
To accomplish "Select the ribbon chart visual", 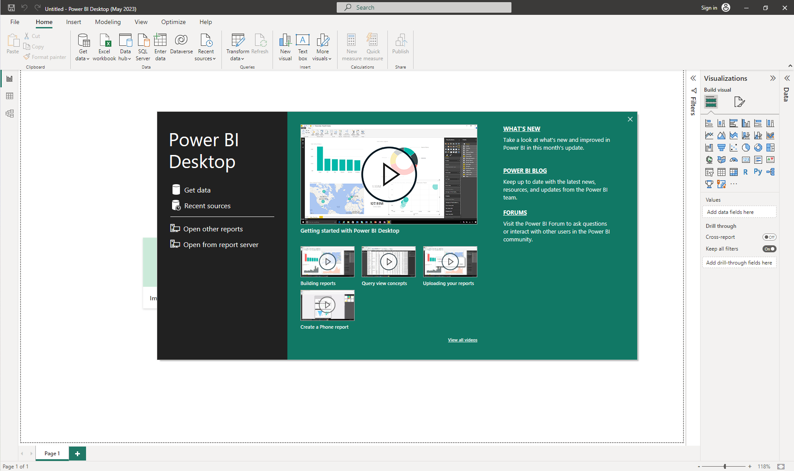I will (x=770, y=135).
